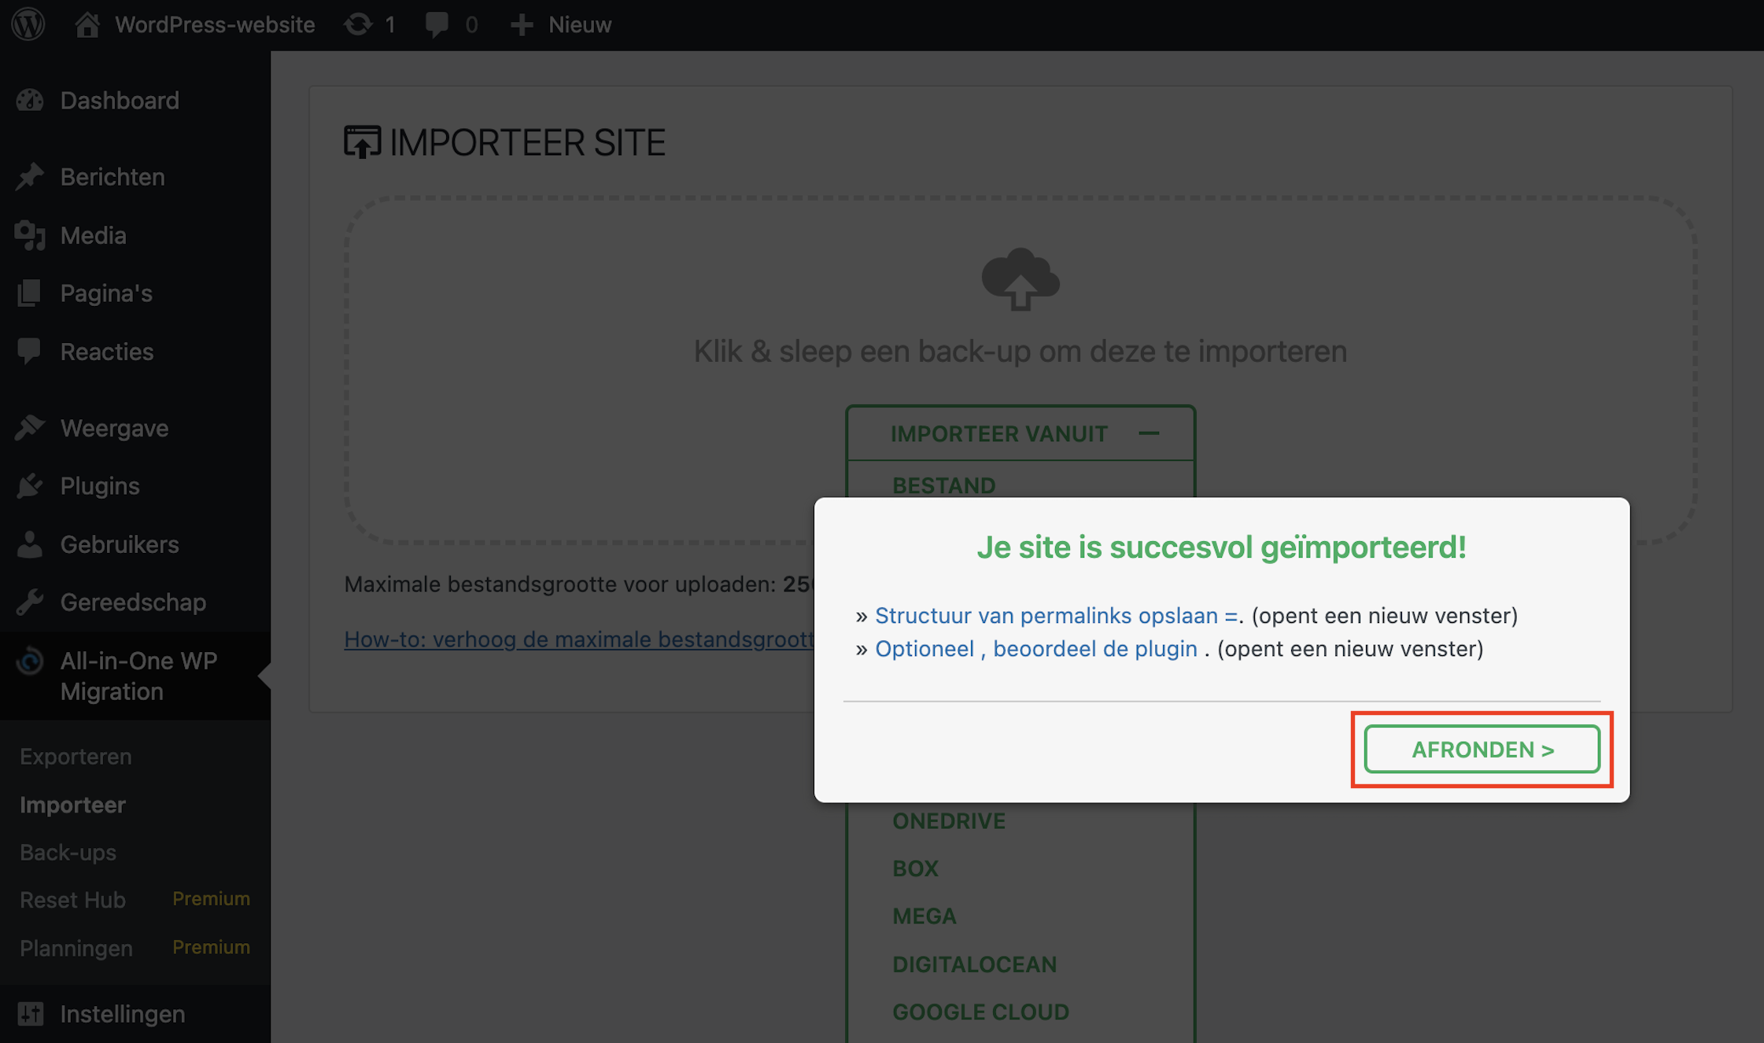1764x1043 pixels.
Task: Click the Plugins plug icon in sidebar
Action: pyautogui.click(x=30, y=486)
